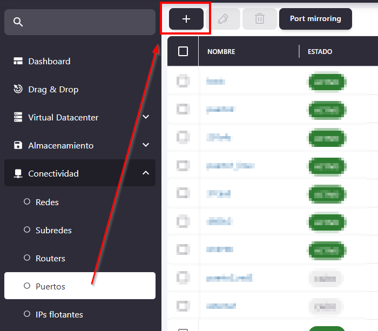
Task: Toggle the select-all checkbox in table header
Action: 183,51
